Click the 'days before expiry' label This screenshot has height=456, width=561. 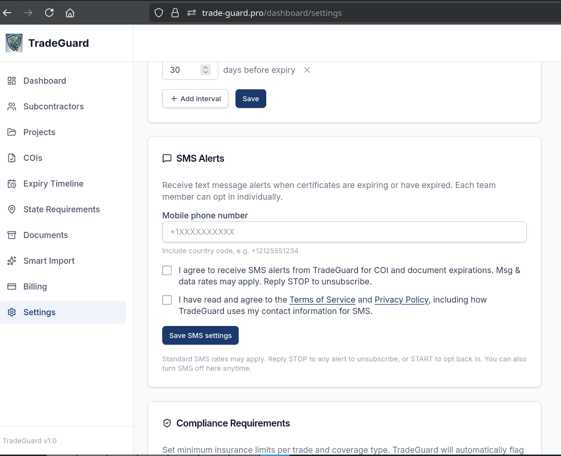[259, 70]
